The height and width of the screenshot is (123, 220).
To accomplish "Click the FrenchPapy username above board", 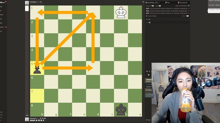I will [x=33, y=2].
